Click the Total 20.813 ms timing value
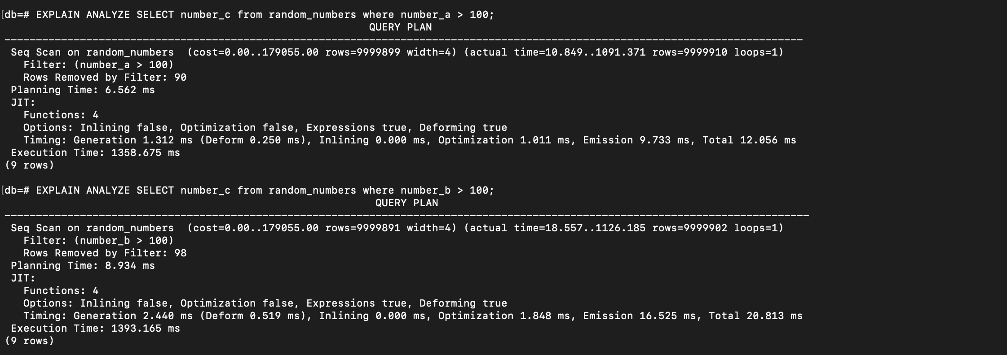This screenshot has height=355, width=1007. tap(755, 316)
